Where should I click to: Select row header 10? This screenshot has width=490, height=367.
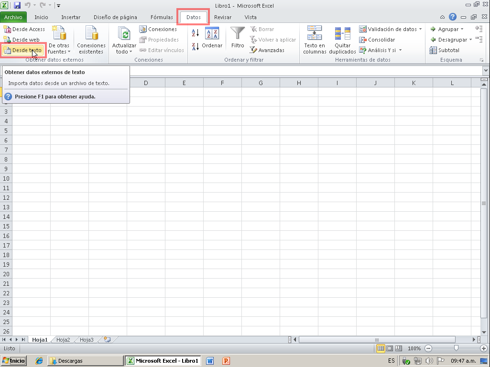tap(6, 178)
